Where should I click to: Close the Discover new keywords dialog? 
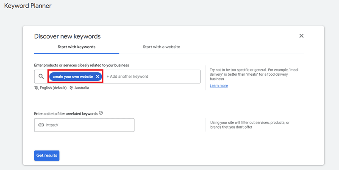coord(301,36)
